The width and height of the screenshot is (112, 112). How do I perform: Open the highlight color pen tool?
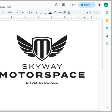(55, 12)
